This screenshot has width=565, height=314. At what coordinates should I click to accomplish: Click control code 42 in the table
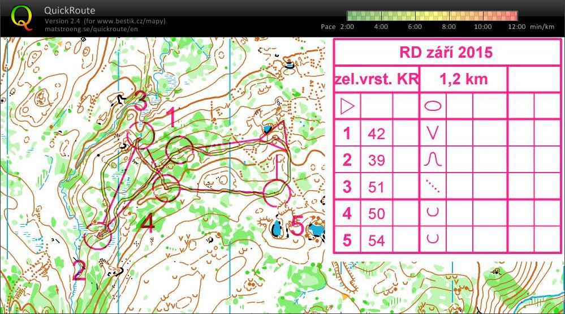(376, 134)
